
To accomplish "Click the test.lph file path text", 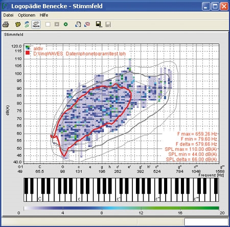I will point(79,54).
